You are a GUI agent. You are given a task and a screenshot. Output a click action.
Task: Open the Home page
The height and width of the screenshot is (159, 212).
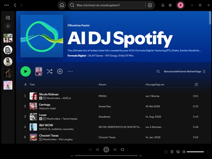[62, 5]
